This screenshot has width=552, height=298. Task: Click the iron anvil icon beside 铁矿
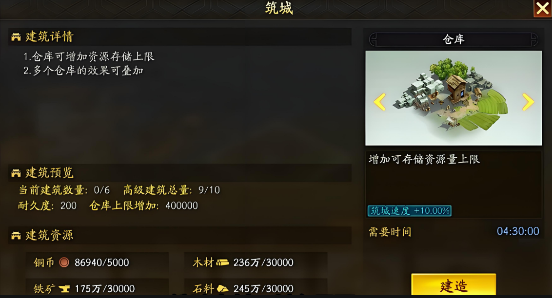click(x=64, y=289)
